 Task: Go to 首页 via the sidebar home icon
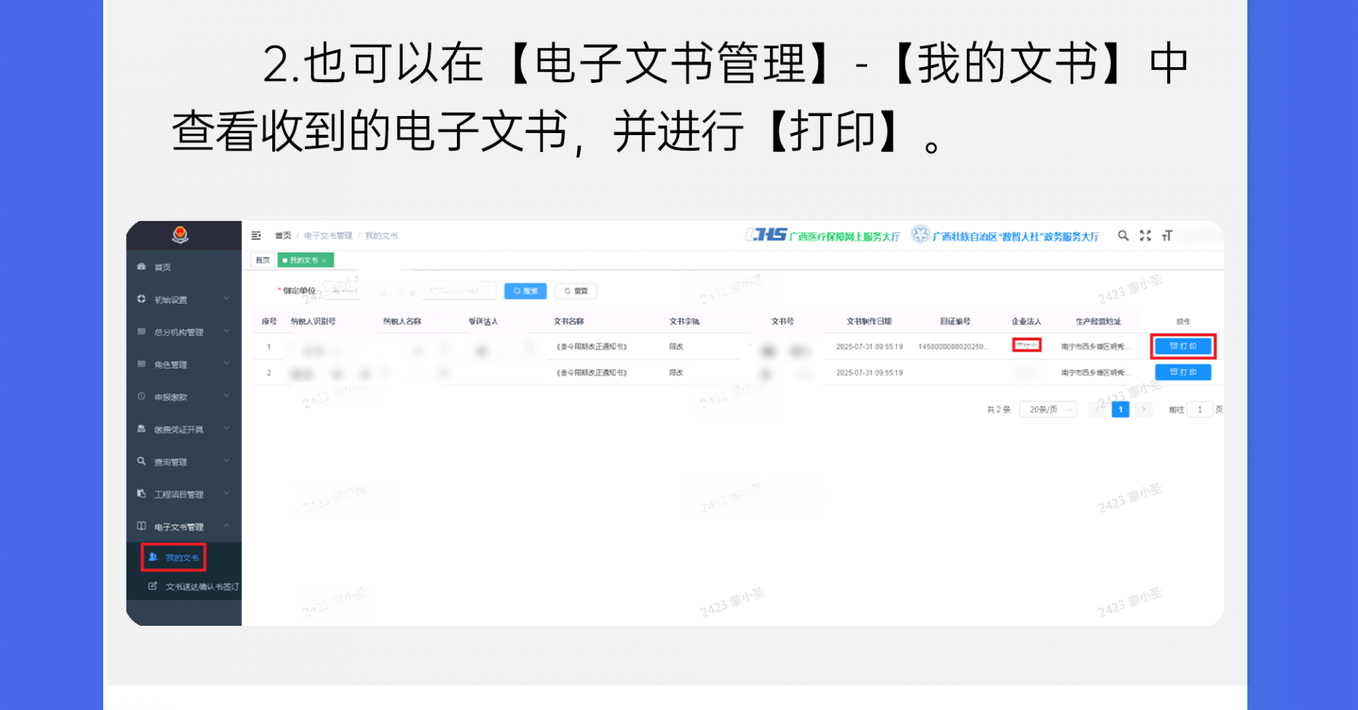point(163,267)
